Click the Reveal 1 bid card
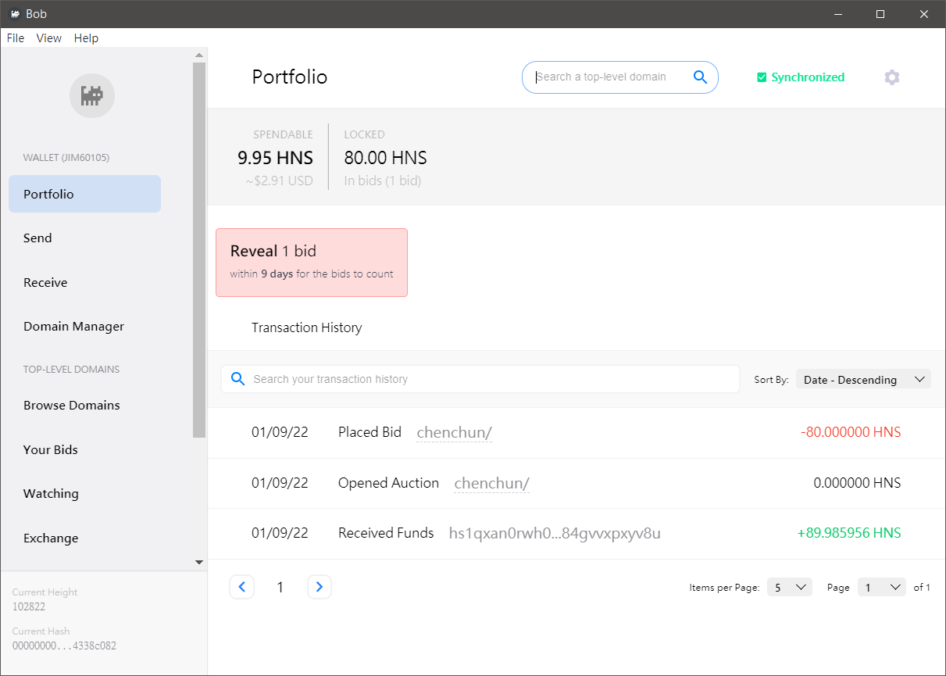The height and width of the screenshot is (676, 946). point(311,263)
